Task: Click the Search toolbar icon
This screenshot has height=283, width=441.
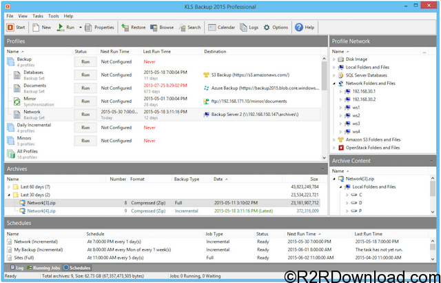Action: pos(182,28)
